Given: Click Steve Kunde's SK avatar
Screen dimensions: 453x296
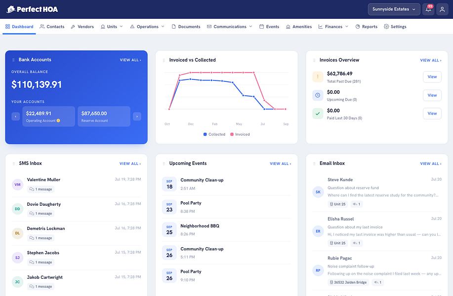Looking at the screenshot, I should tap(318, 192).
